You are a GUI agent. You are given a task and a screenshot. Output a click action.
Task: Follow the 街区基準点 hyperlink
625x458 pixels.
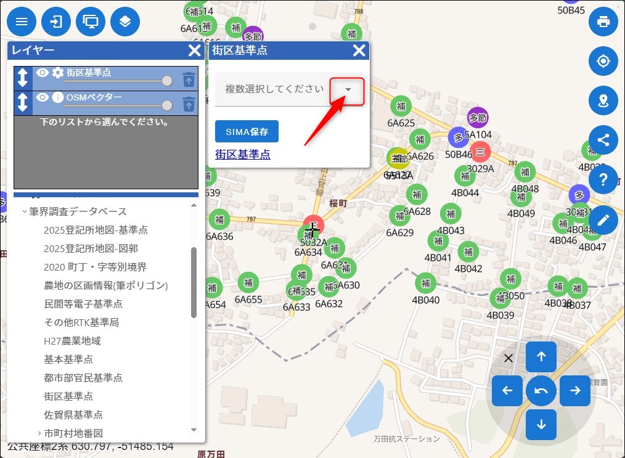(242, 154)
